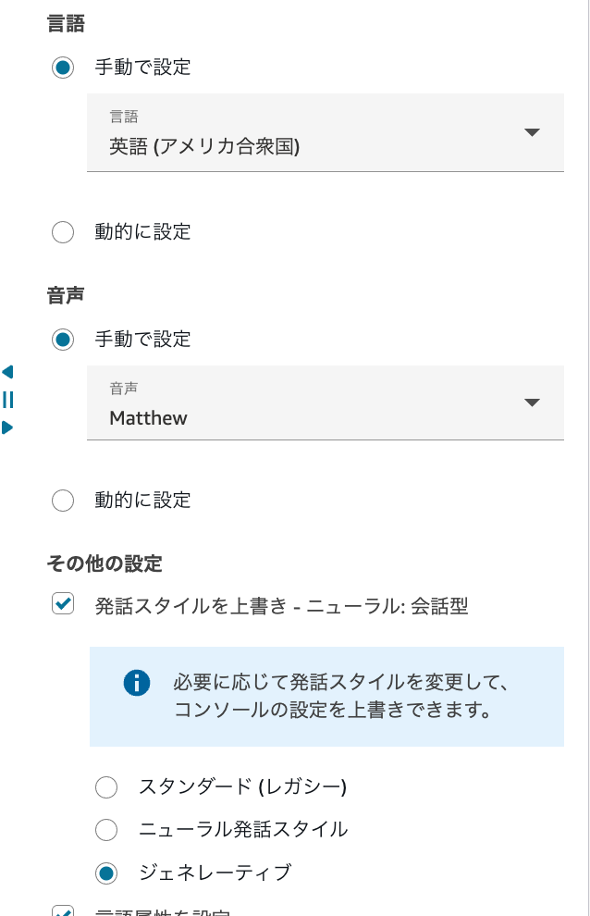
Task: Click the right-pointing play triangle icon
Action: [7, 427]
